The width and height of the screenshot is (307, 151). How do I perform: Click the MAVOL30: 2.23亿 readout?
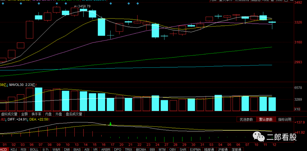point(23,85)
